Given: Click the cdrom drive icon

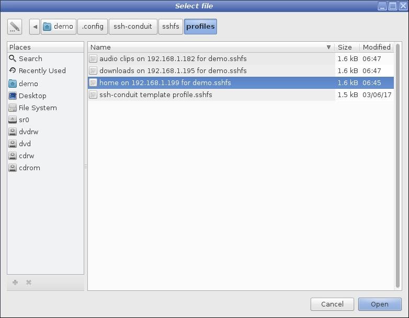Looking at the screenshot, I should tap(12, 168).
